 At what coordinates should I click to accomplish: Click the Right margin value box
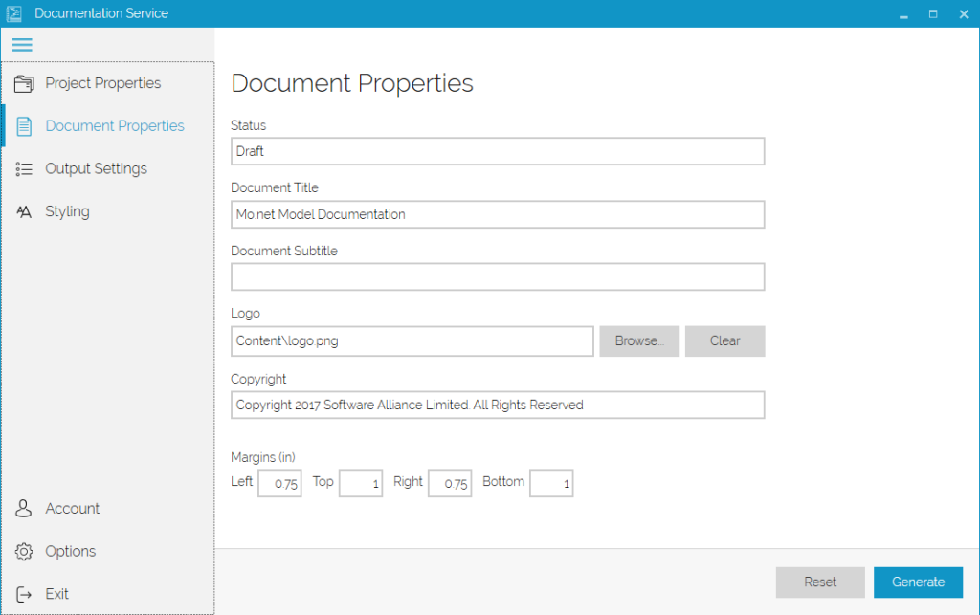click(x=450, y=483)
